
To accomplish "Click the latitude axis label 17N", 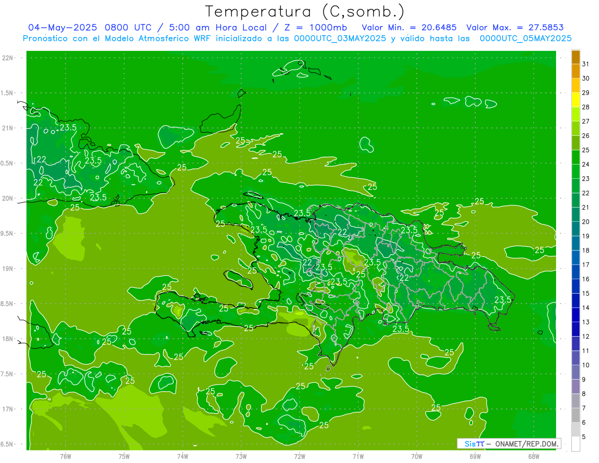I will coord(7,409).
